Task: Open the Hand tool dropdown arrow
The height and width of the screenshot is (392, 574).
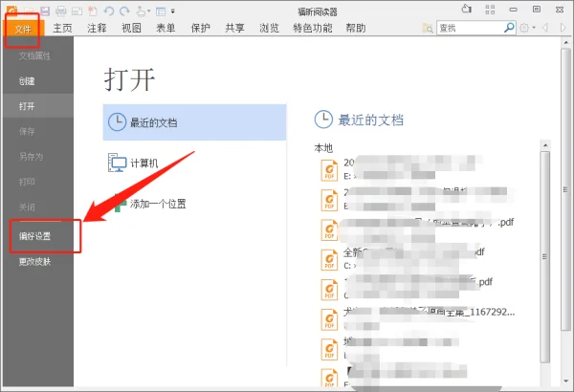Action: [x=149, y=11]
